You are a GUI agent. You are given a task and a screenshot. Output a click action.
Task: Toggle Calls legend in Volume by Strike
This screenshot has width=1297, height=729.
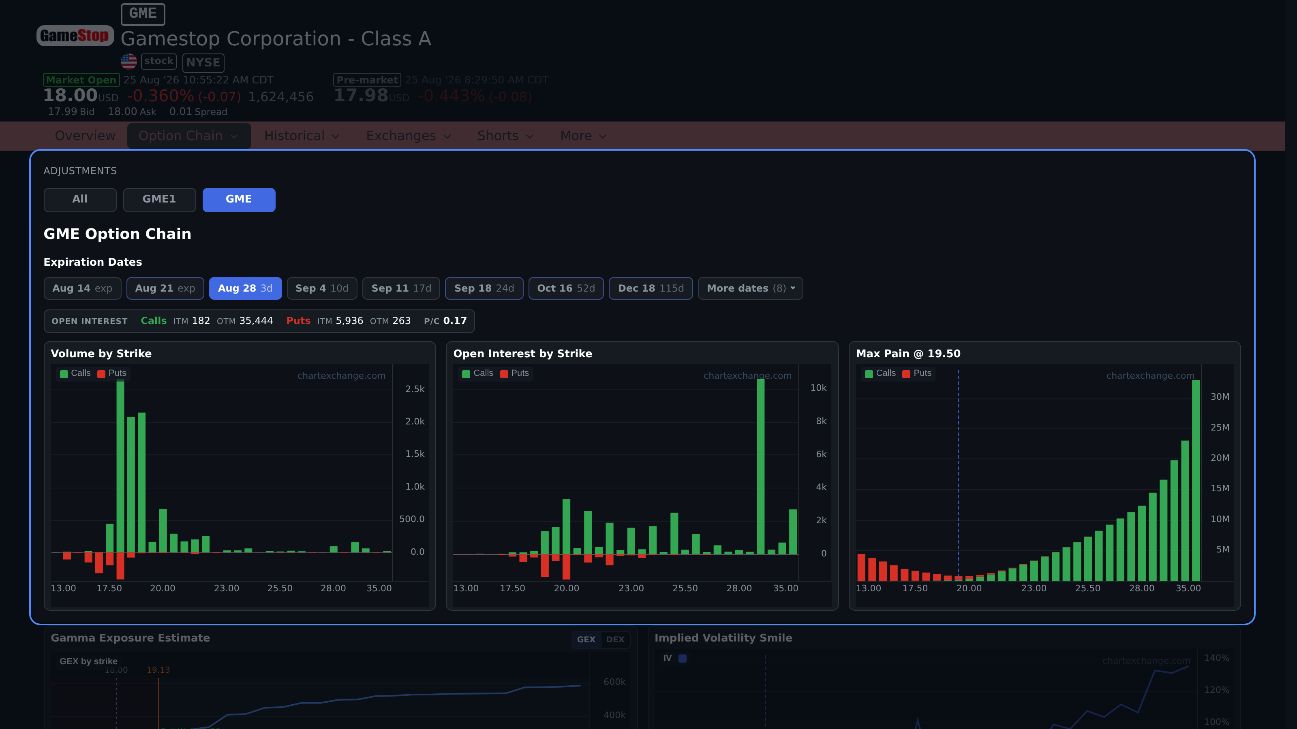pos(75,373)
